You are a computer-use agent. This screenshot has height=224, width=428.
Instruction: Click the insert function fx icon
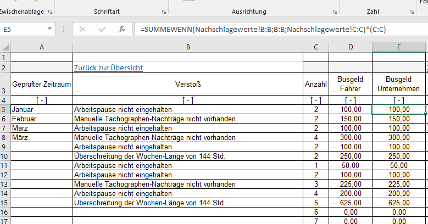[x=122, y=29]
